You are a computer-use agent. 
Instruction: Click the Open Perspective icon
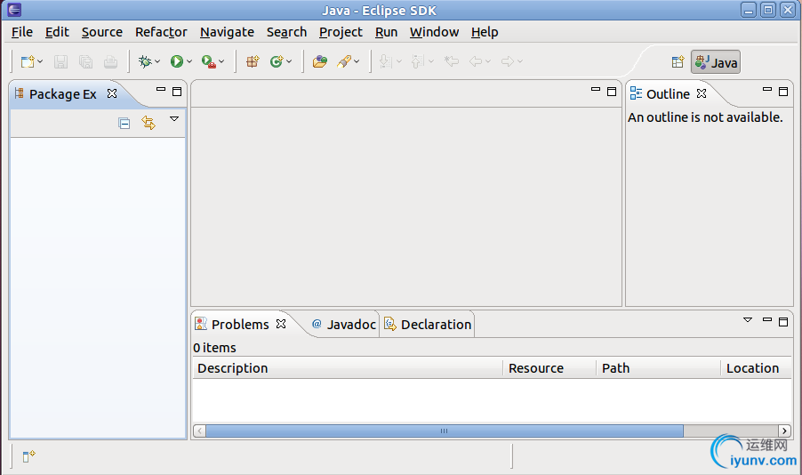pos(678,62)
